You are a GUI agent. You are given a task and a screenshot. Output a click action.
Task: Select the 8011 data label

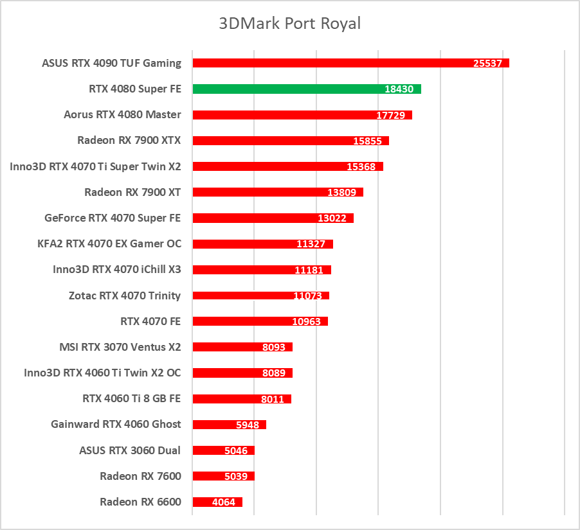click(x=273, y=399)
